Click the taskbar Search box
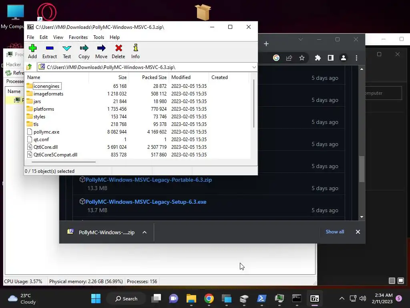 click(x=126, y=298)
